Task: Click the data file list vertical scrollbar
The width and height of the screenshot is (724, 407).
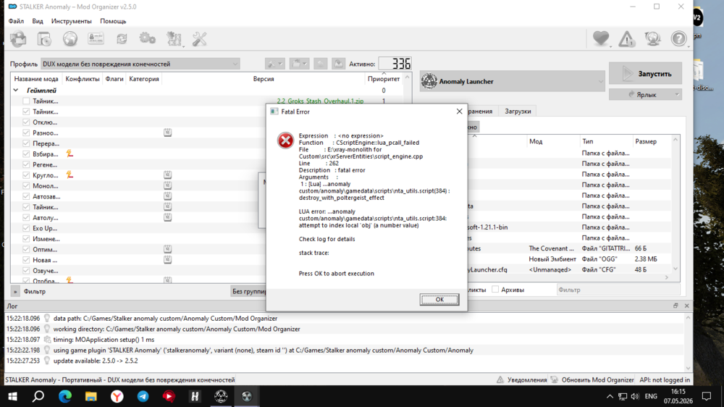Action: pyautogui.click(x=675, y=204)
